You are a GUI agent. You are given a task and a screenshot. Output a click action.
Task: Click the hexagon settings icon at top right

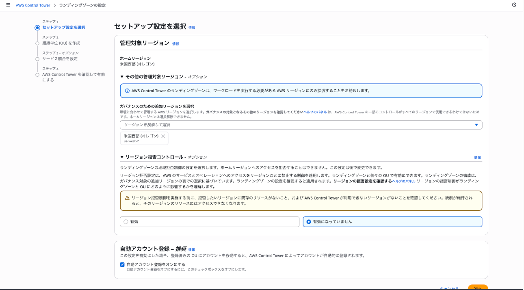point(514,5)
